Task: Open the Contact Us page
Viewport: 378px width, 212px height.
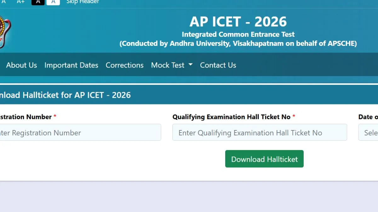Action: [218, 65]
